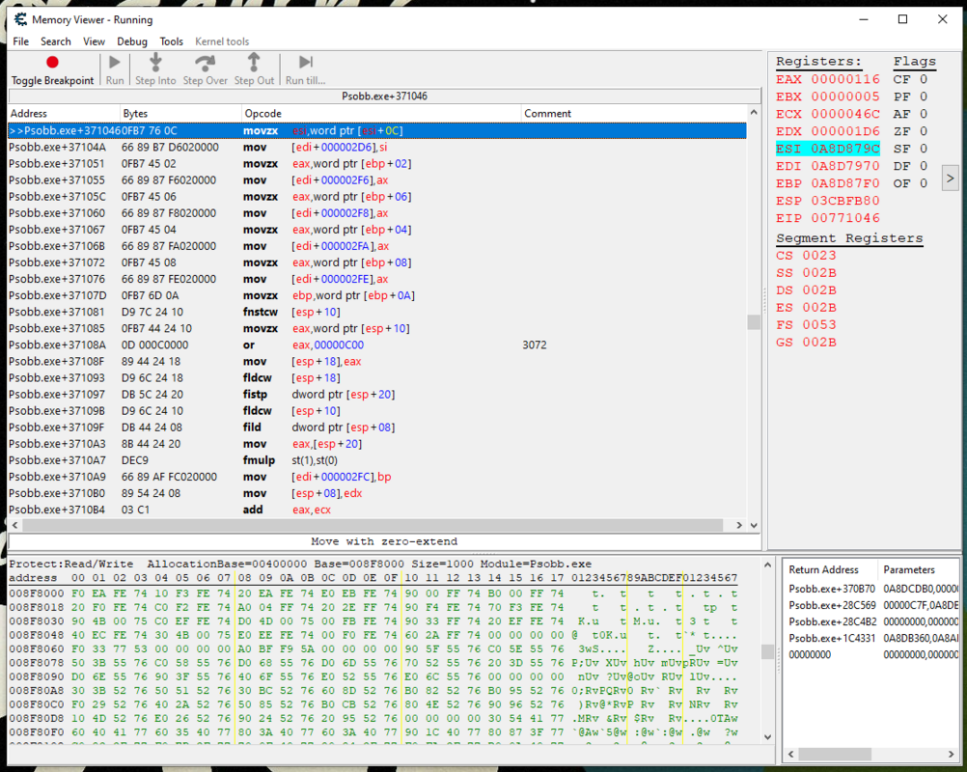967x772 pixels.
Task: Open the Tools menu
Action: (172, 41)
